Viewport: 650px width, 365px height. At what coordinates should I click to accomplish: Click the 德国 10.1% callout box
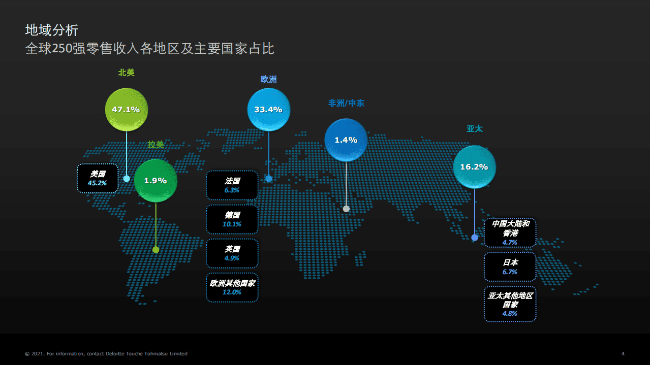click(232, 219)
